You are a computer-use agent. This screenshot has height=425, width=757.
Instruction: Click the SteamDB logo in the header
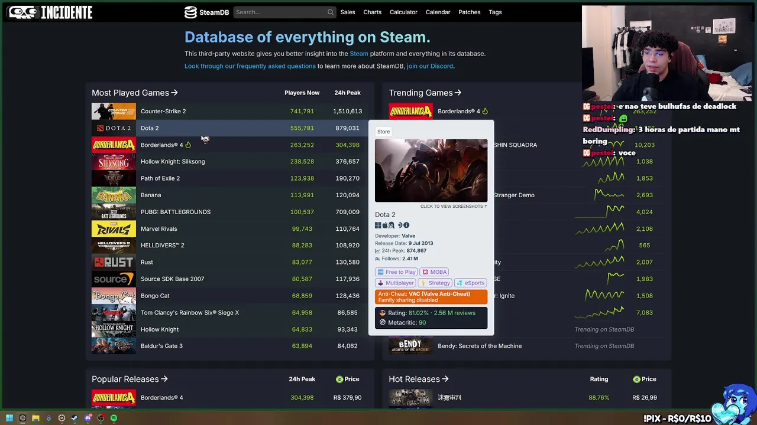[x=206, y=12]
